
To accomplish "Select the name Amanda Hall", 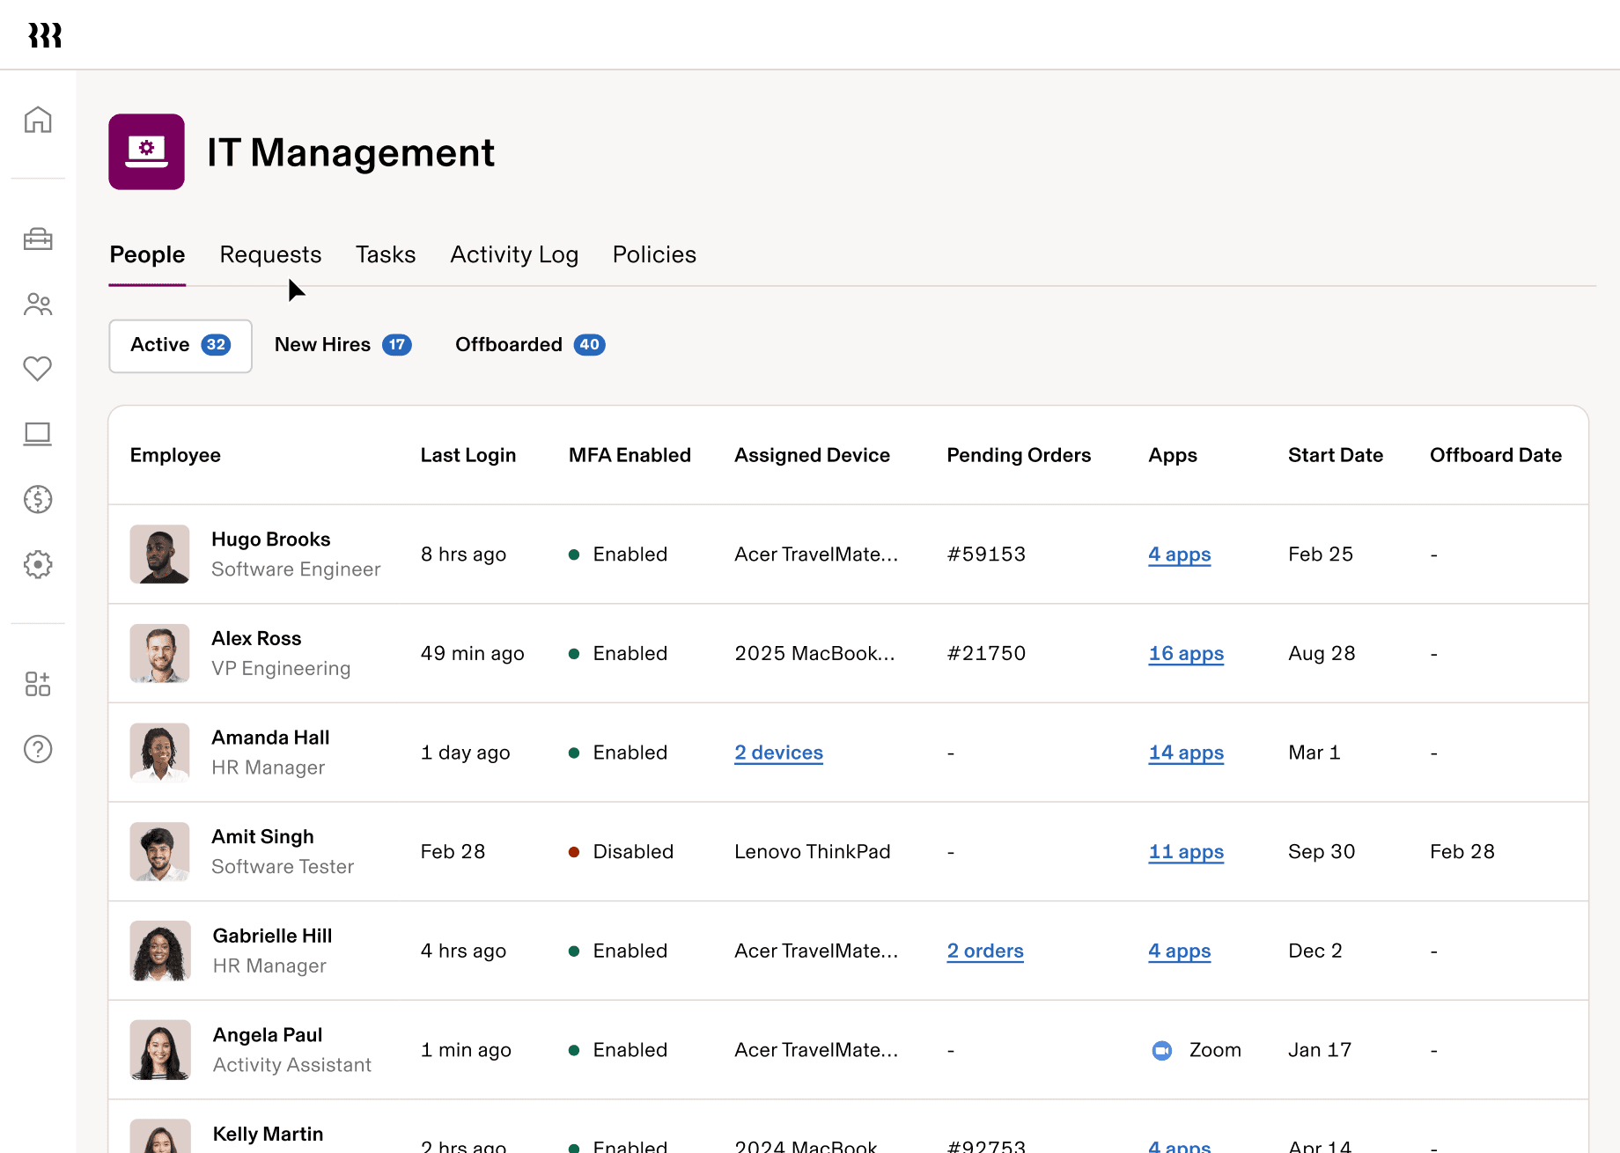I will point(270,738).
